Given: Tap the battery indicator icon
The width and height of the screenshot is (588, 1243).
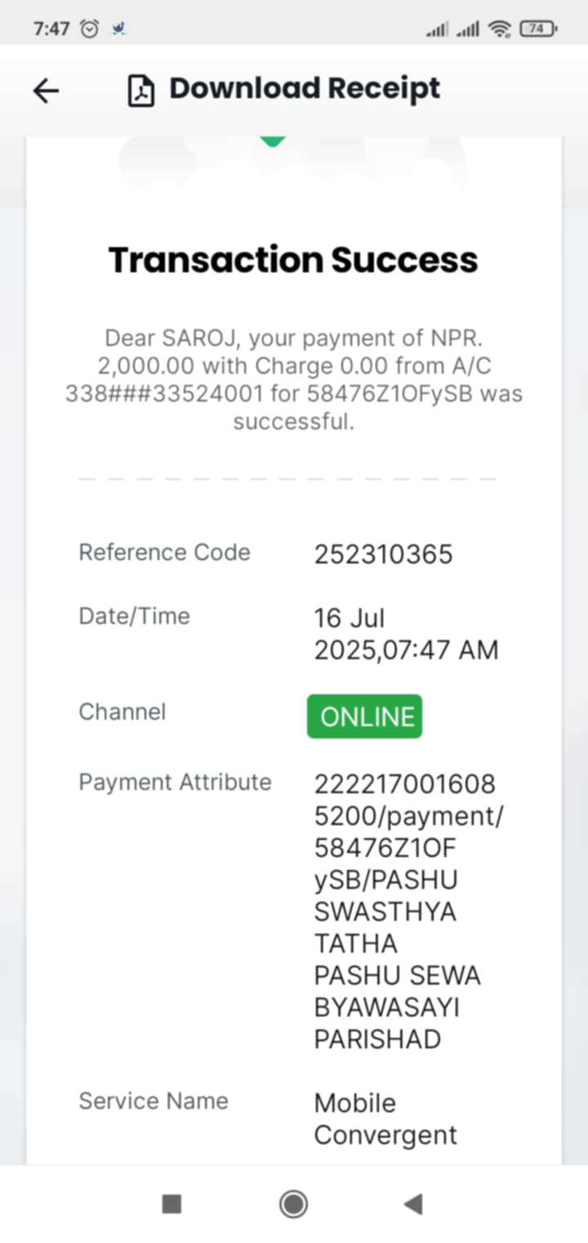Looking at the screenshot, I should (538, 29).
